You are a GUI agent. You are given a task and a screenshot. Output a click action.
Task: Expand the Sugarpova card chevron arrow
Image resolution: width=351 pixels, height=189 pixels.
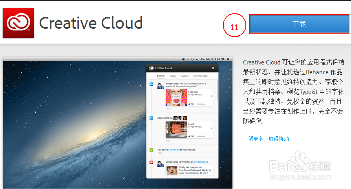(x=211, y=96)
